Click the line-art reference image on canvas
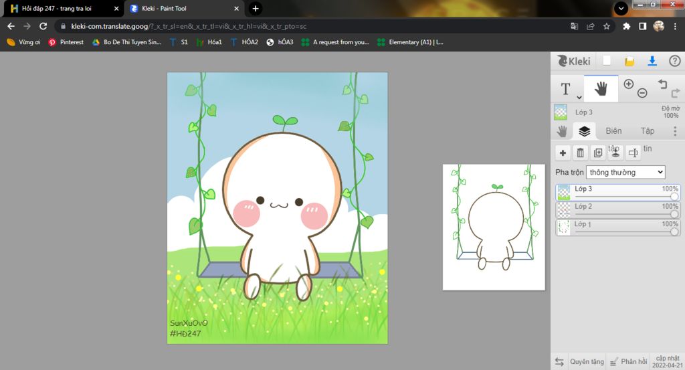Viewport: 685px width, 370px height. click(494, 227)
